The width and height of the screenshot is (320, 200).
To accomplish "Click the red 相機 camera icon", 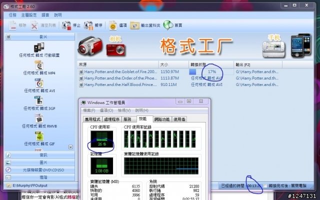I will click(x=115, y=49).
